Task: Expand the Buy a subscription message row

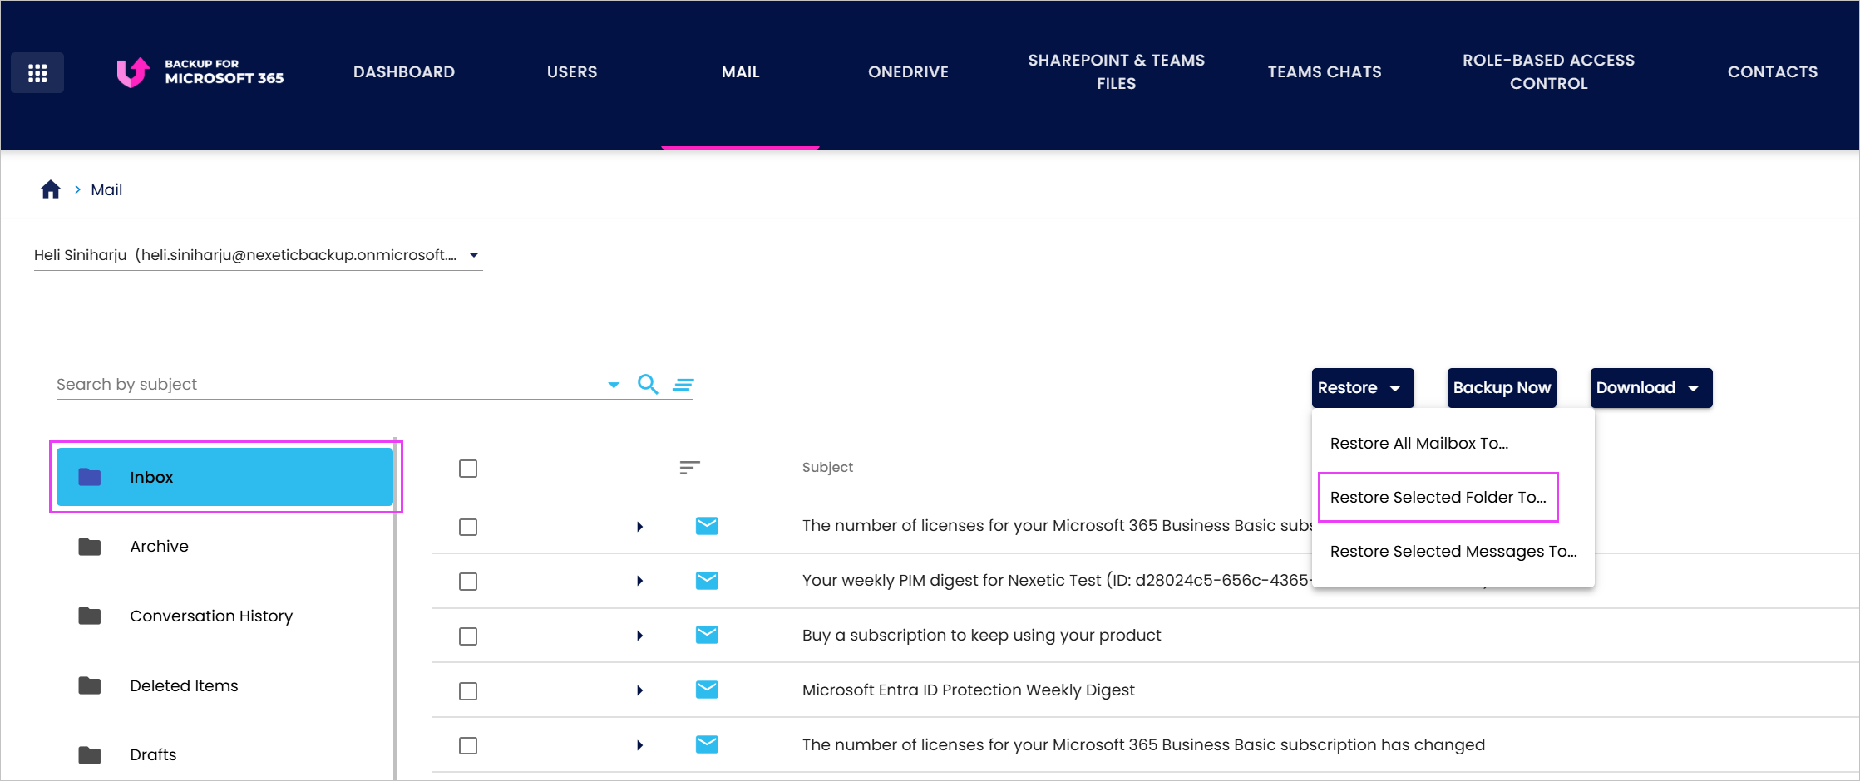Action: (639, 636)
